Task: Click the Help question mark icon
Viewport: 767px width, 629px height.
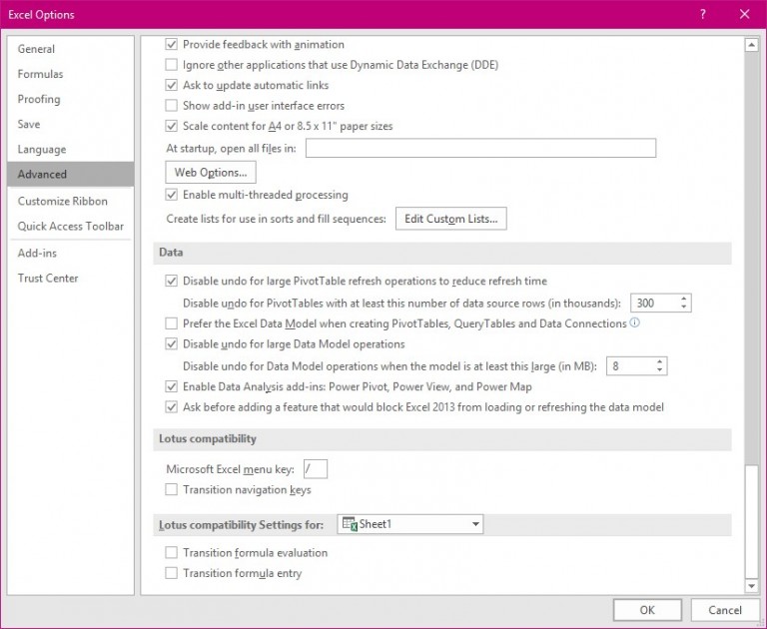Action: 703,14
